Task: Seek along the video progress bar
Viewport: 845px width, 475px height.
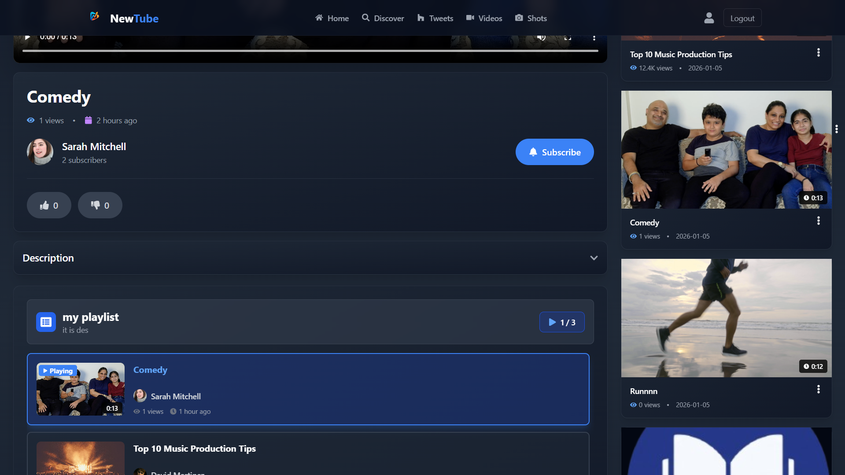Action: coord(310,51)
